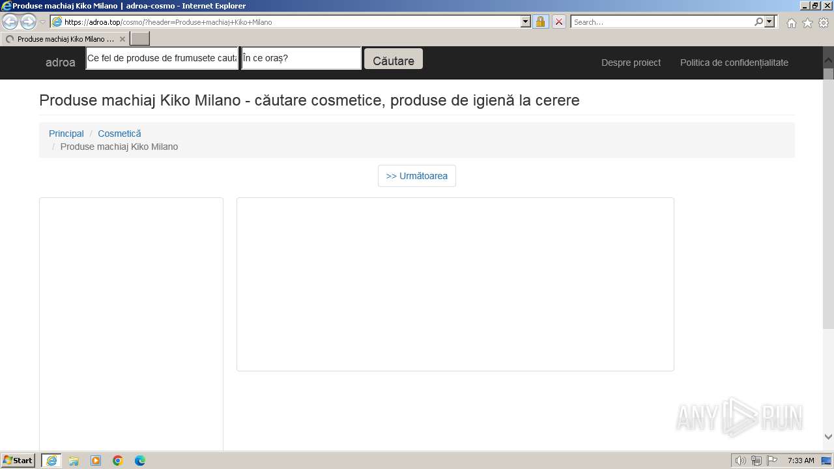The height and width of the screenshot is (469, 834).
Task: Click the Principal breadcrumb link
Action: (x=66, y=134)
